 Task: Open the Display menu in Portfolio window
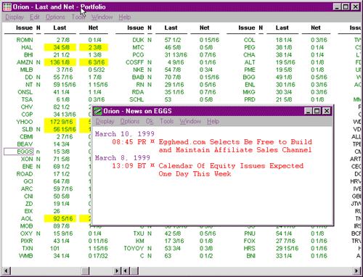(15, 17)
